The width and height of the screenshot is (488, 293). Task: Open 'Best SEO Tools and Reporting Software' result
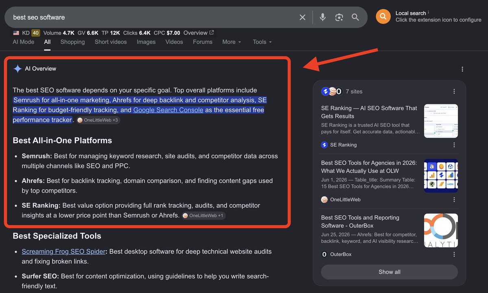(360, 222)
